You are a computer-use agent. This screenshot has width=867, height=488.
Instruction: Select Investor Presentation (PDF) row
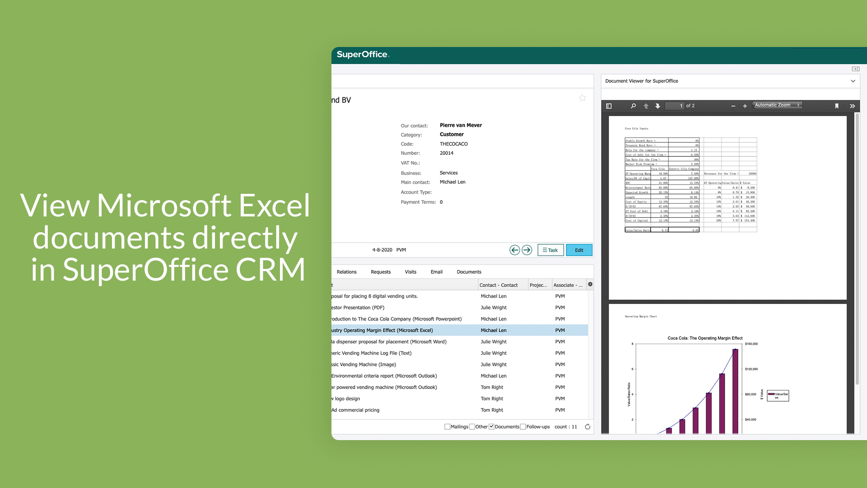point(460,308)
